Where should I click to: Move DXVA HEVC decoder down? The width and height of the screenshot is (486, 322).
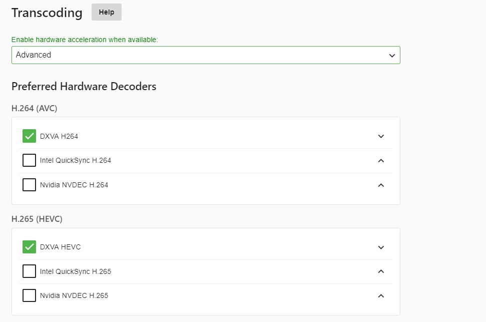click(381, 247)
